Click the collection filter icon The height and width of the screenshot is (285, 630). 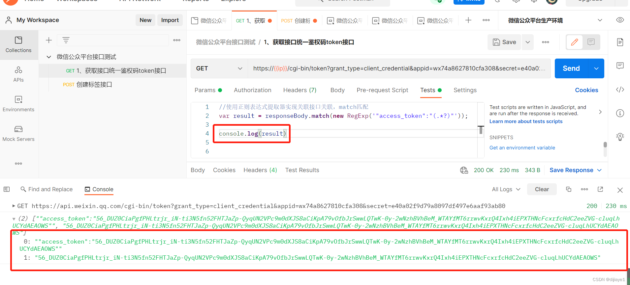[x=66, y=40]
